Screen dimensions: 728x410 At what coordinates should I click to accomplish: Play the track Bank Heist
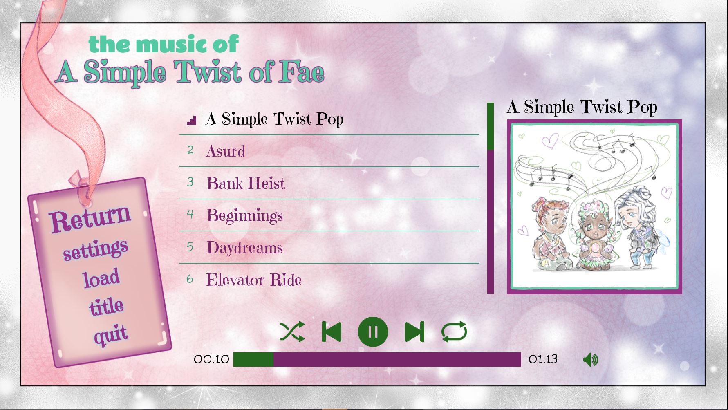coord(329,183)
